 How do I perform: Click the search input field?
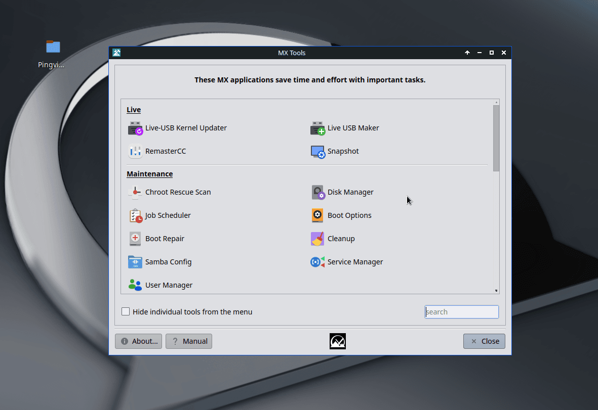tap(461, 312)
